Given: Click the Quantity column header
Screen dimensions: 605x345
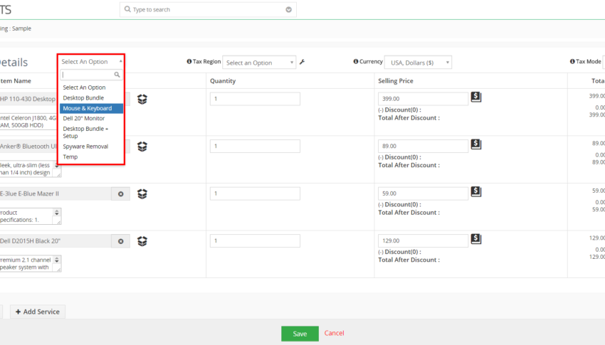Looking at the screenshot, I should pyautogui.click(x=223, y=81).
